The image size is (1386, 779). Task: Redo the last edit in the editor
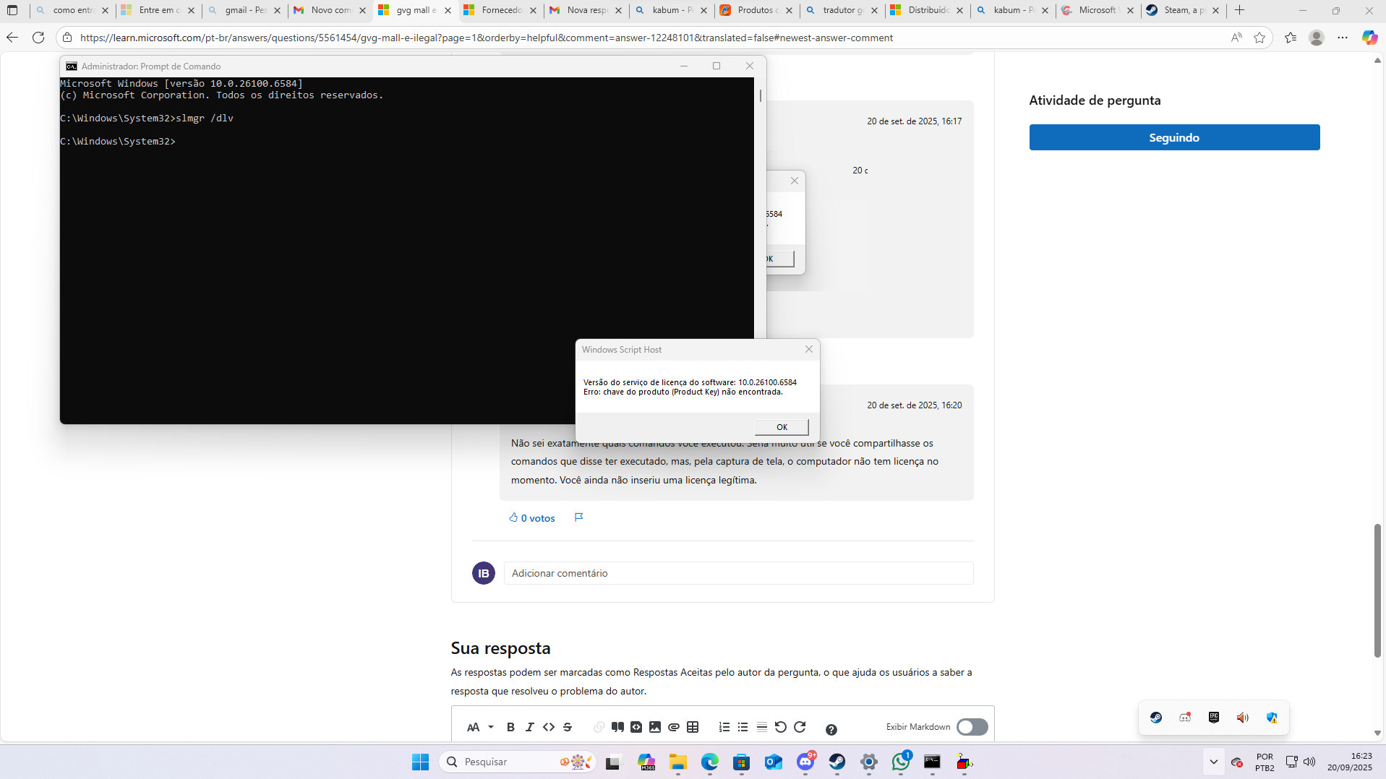coord(800,727)
